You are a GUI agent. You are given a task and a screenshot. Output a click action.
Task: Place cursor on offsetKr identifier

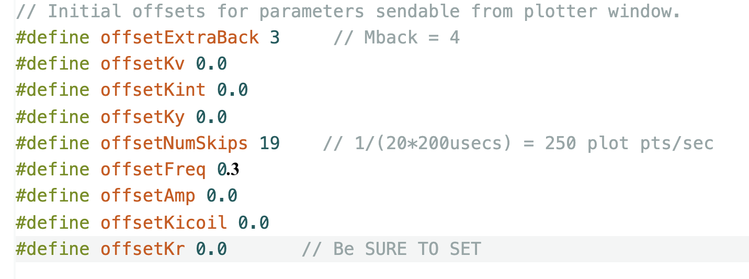coord(142,249)
